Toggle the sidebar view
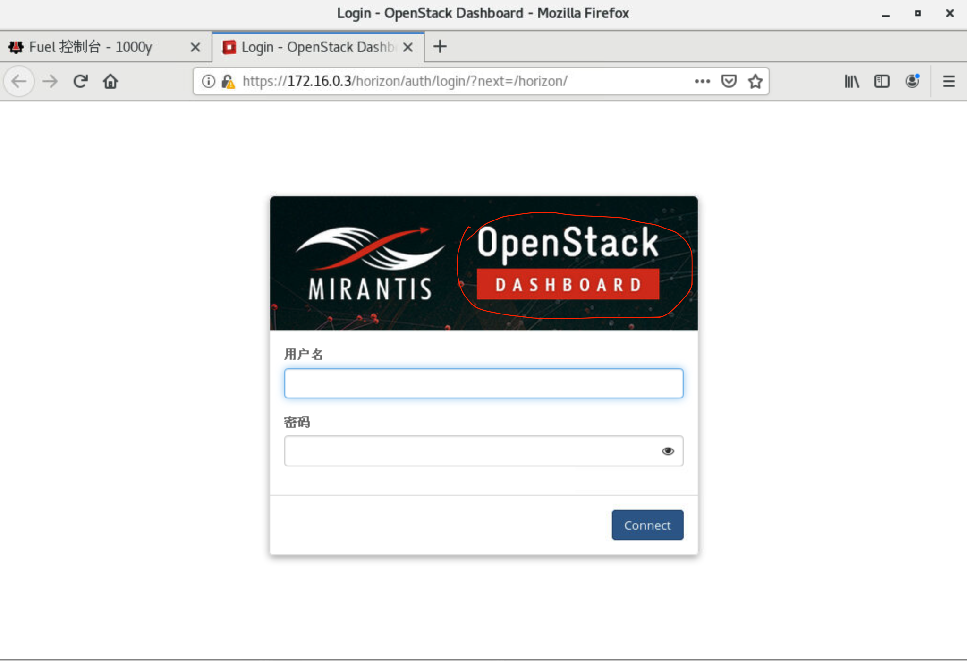This screenshot has height=661, width=967. click(x=882, y=81)
